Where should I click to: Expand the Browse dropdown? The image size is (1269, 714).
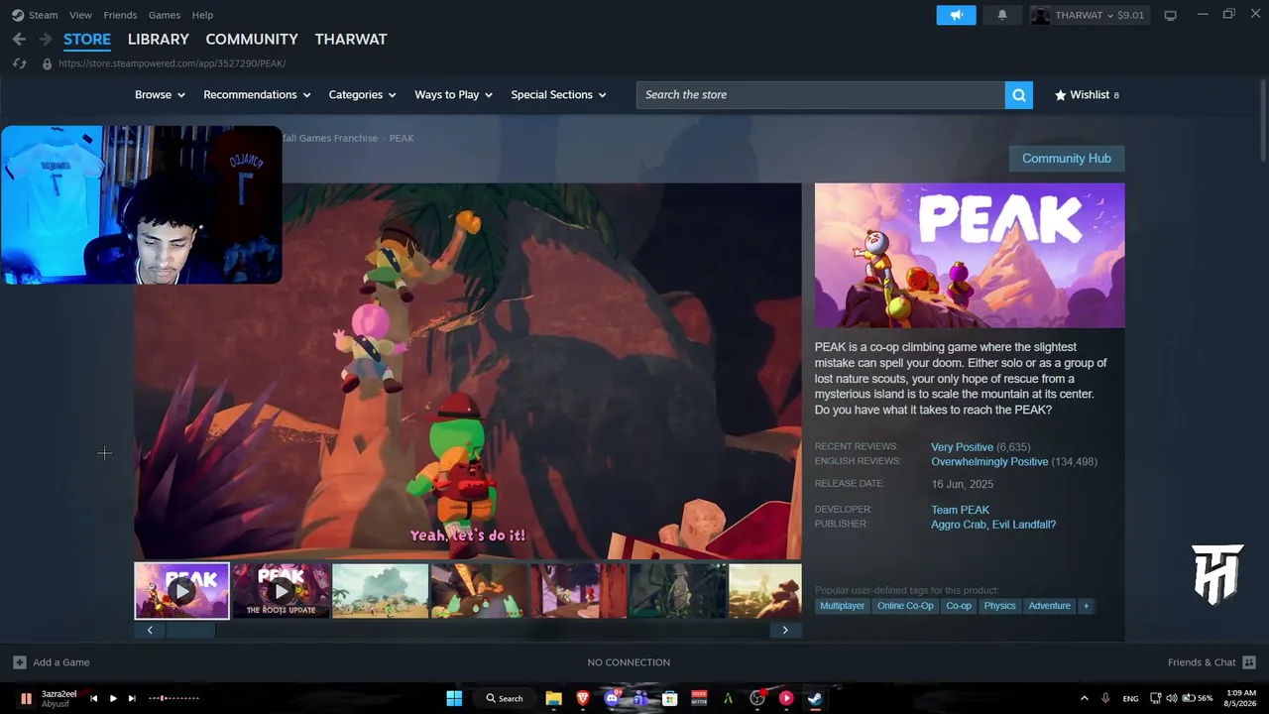[x=160, y=95]
